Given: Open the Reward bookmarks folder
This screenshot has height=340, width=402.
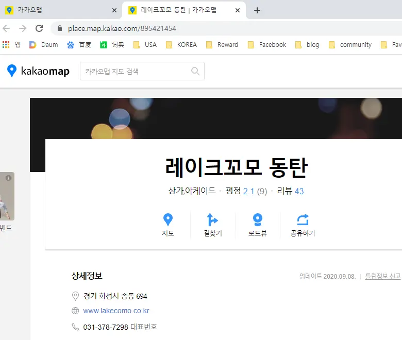Looking at the screenshot, I should [x=222, y=45].
